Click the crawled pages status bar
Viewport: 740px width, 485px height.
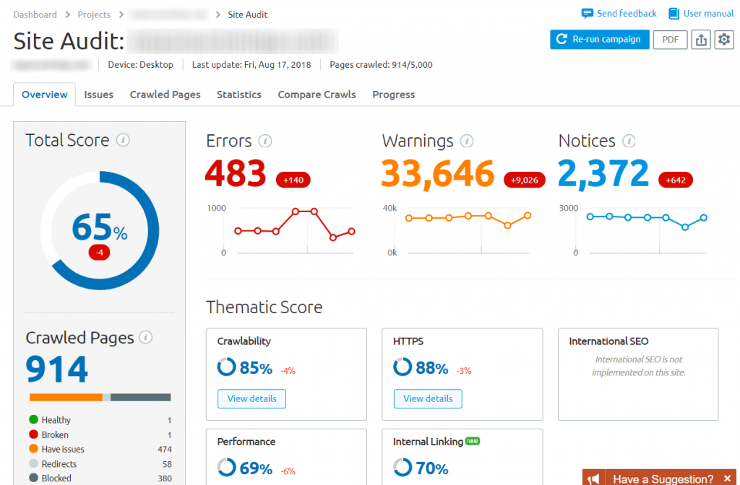tap(98, 397)
